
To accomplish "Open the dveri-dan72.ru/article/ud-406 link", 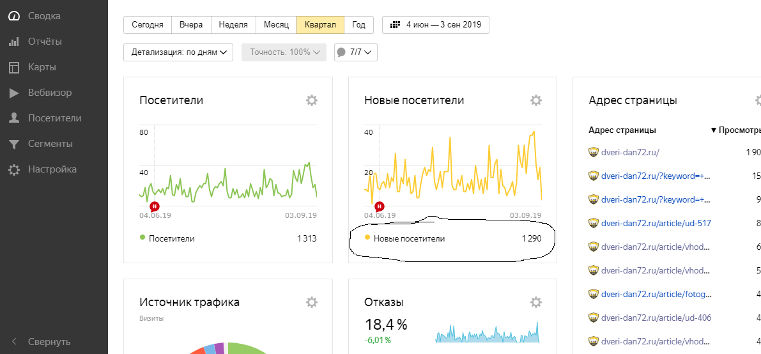I will pos(656,318).
